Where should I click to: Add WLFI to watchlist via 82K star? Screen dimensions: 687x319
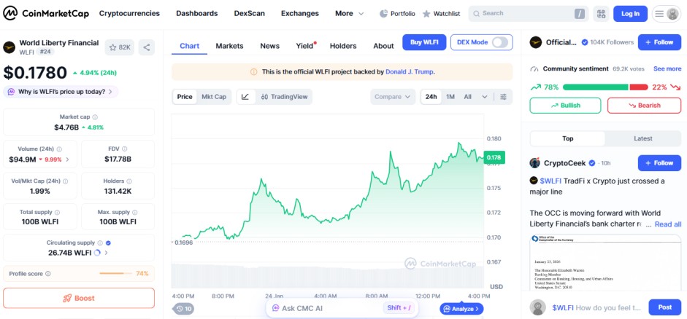[120, 47]
